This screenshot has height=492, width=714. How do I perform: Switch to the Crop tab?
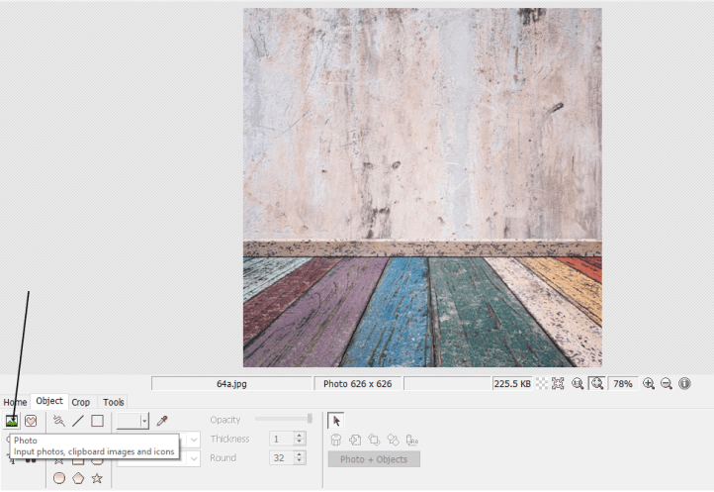pos(80,402)
